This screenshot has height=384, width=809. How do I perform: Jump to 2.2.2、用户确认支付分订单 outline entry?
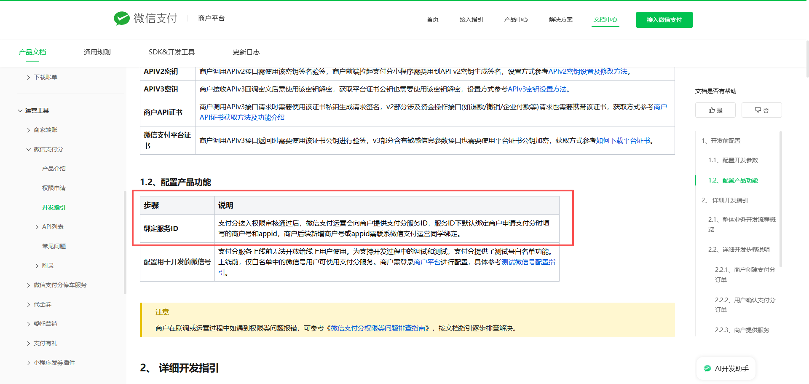[745, 305]
